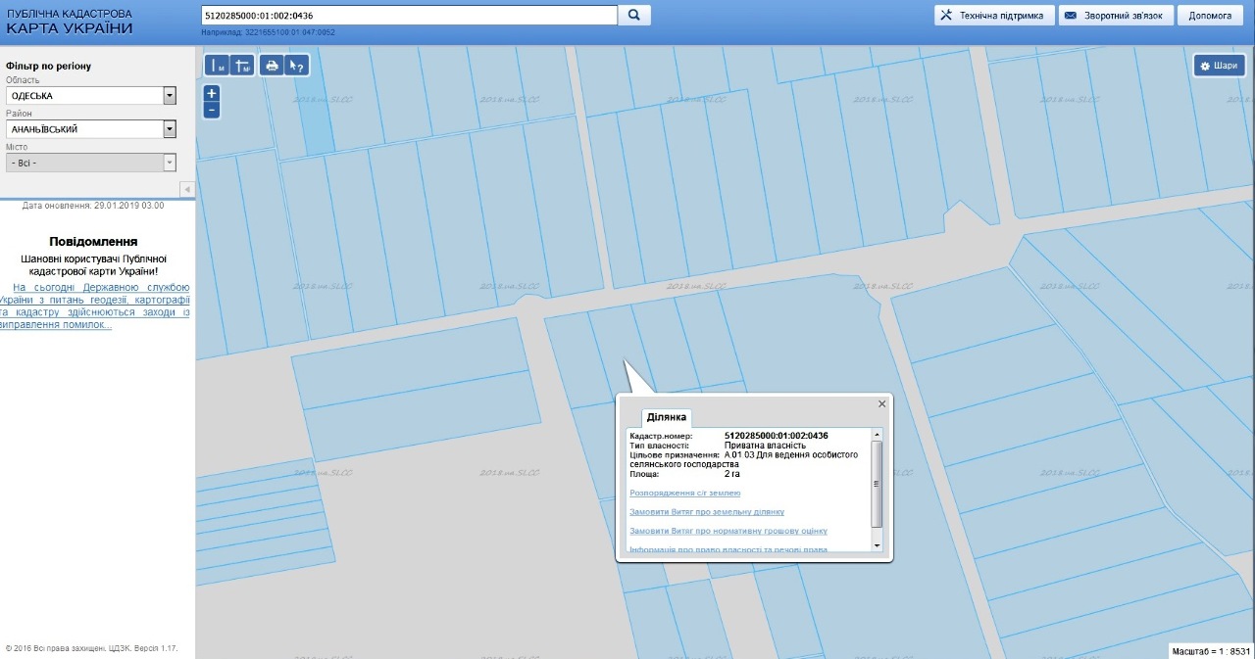
Task: Select the area measurement tool
Action: [x=242, y=66]
